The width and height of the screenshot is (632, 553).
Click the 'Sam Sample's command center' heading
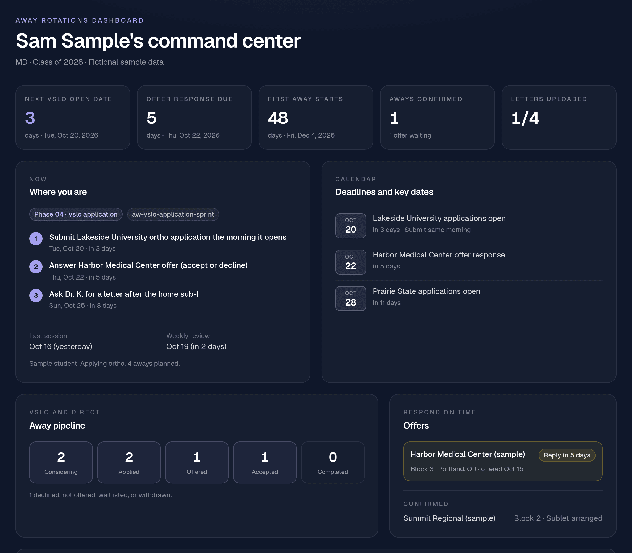[x=158, y=41]
